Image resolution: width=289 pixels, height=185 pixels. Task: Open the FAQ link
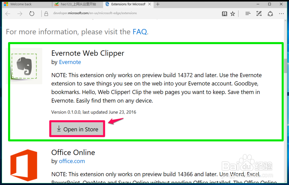140,32
